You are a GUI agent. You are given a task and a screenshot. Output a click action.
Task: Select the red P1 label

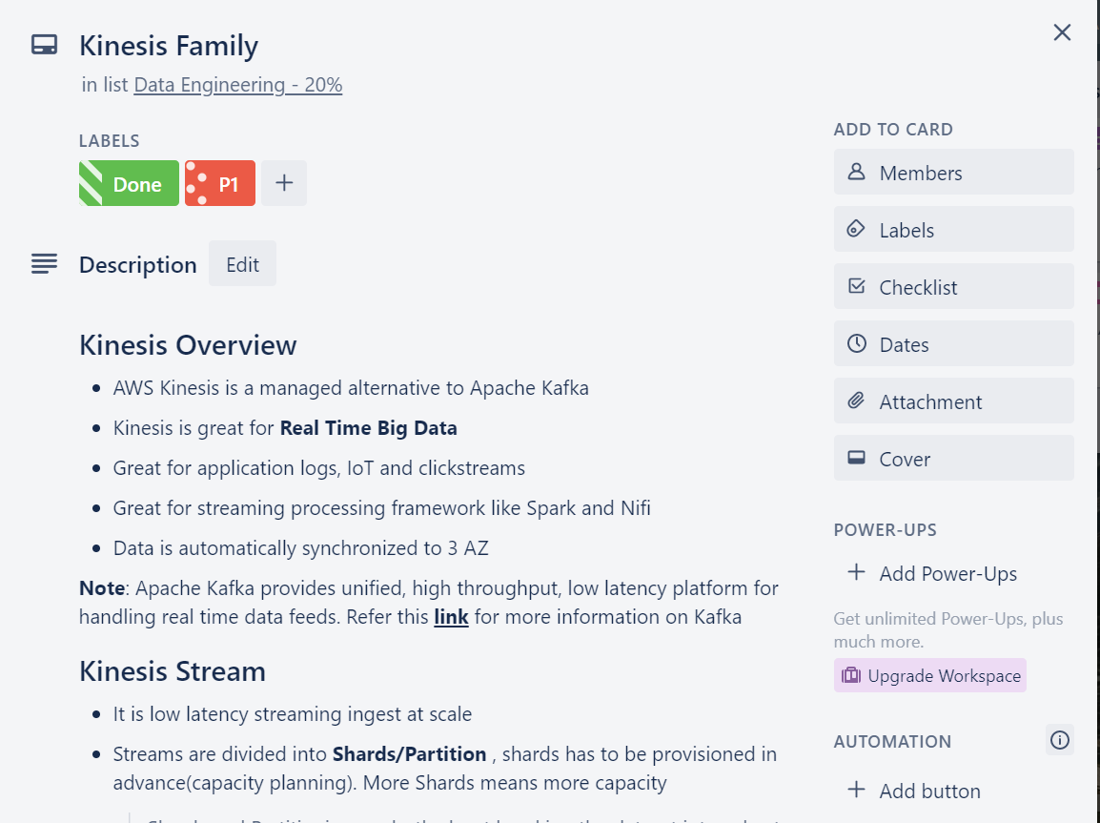pyautogui.click(x=220, y=184)
